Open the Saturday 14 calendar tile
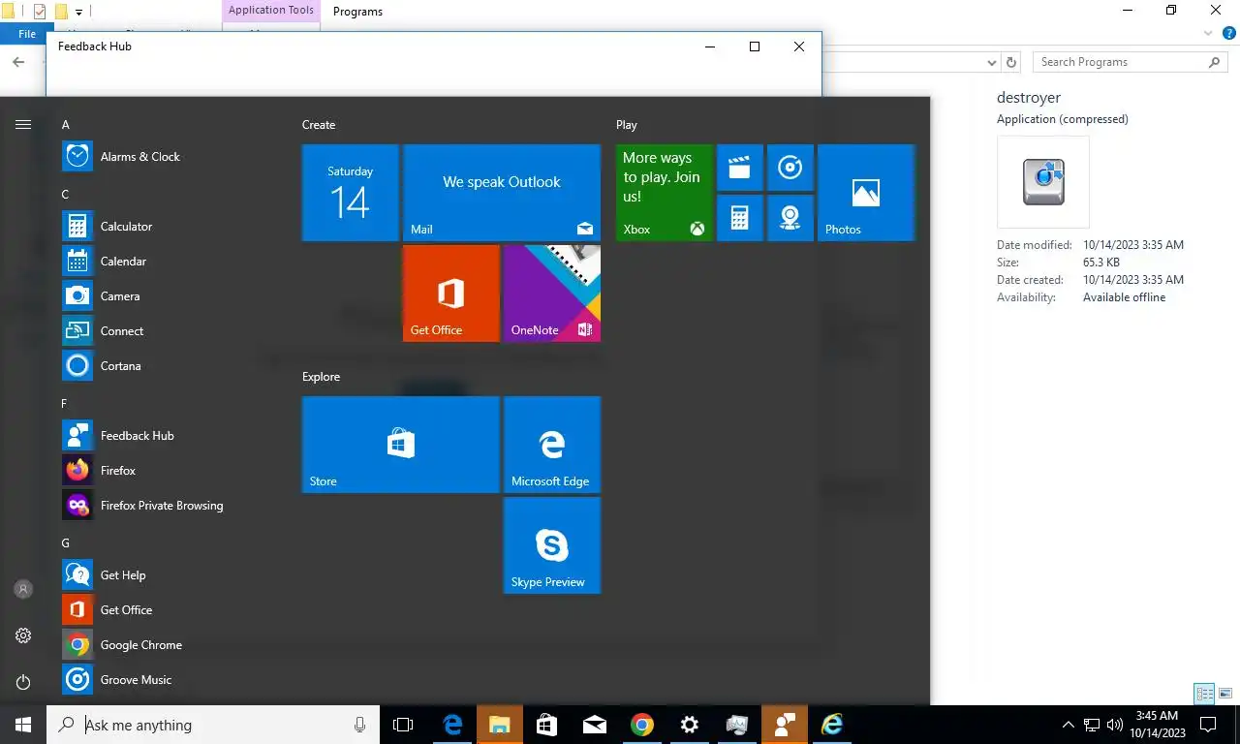This screenshot has width=1240, height=744. click(351, 193)
